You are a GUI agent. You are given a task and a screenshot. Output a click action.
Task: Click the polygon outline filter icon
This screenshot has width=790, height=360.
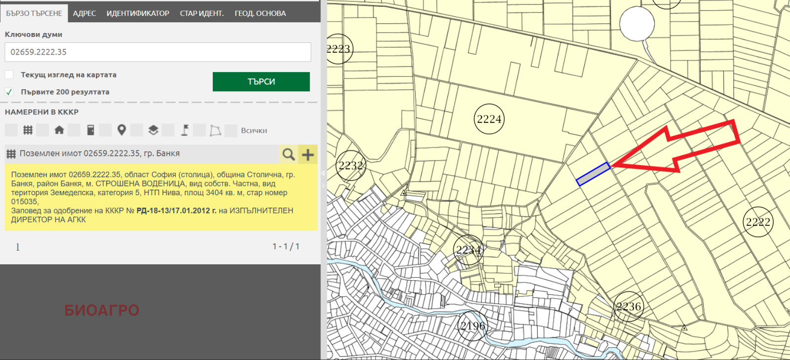tap(215, 130)
